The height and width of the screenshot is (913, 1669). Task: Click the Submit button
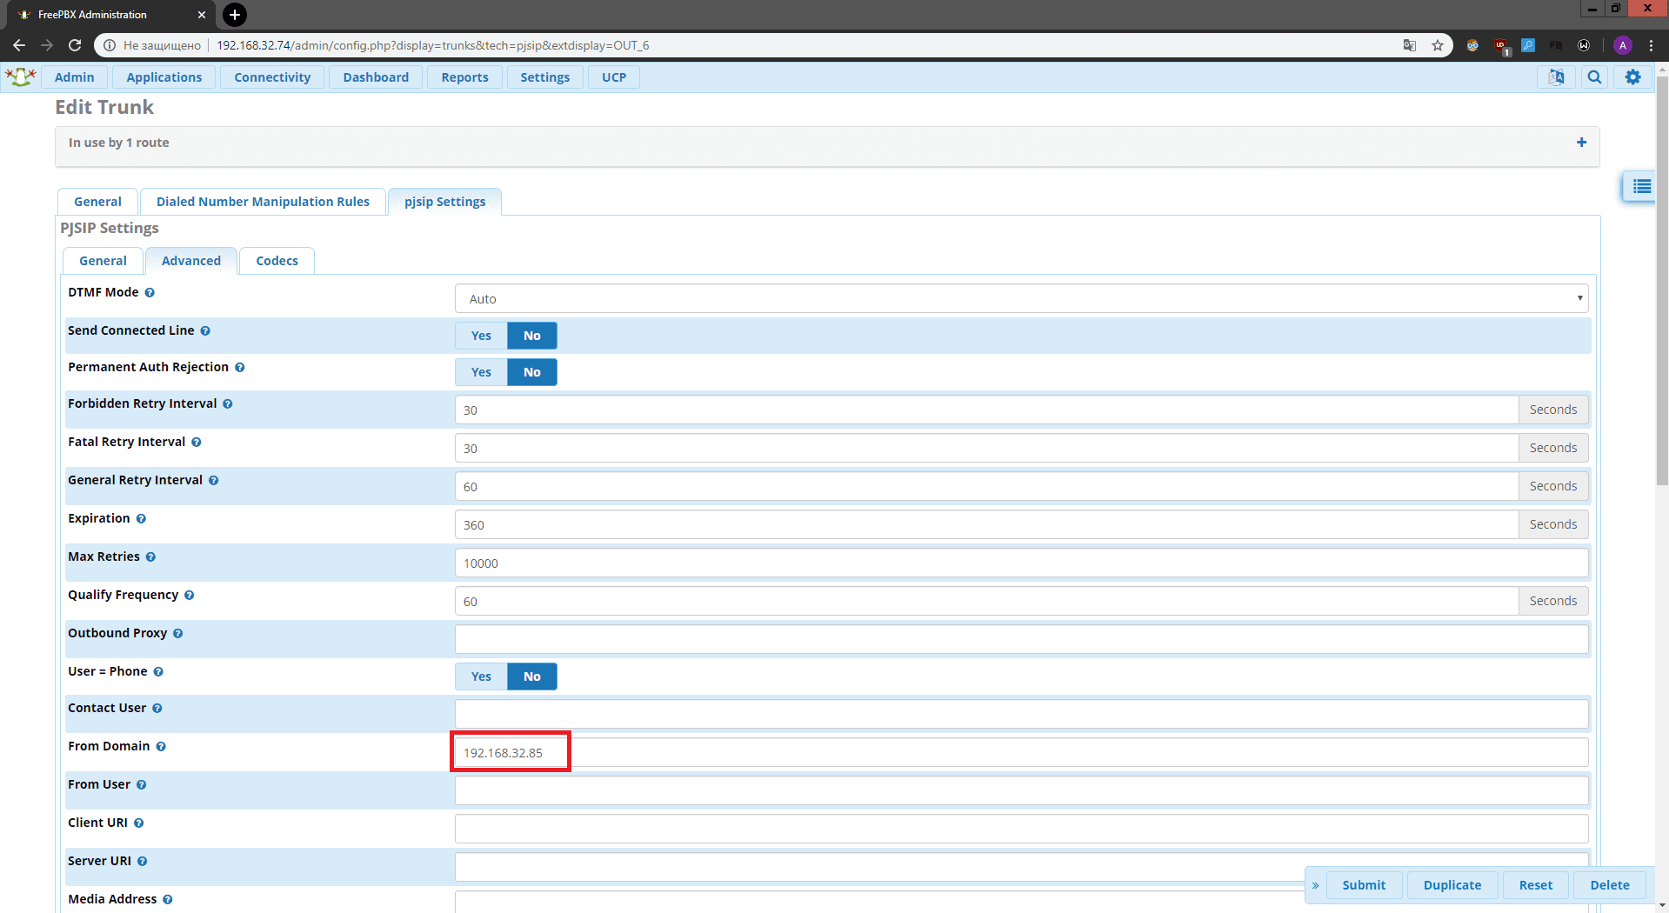tap(1363, 885)
